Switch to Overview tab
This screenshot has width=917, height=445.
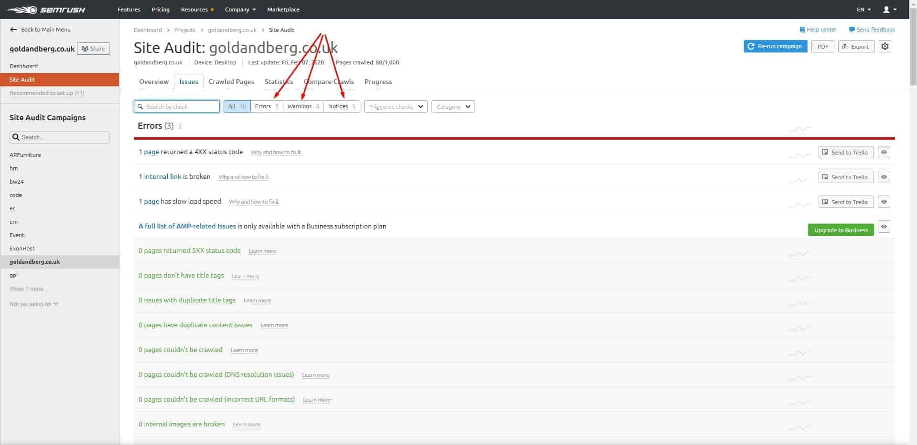(x=154, y=82)
